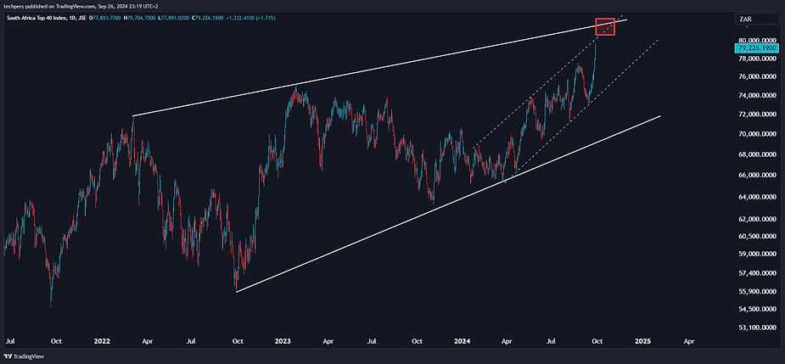
Task: Click the 72,000.0000 price axis label
Action: [x=760, y=115]
